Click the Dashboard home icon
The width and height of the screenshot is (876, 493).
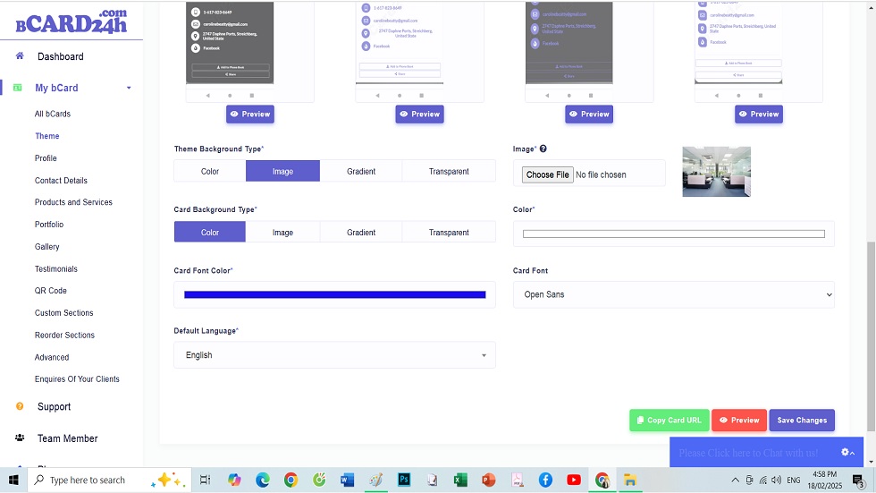coord(20,56)
